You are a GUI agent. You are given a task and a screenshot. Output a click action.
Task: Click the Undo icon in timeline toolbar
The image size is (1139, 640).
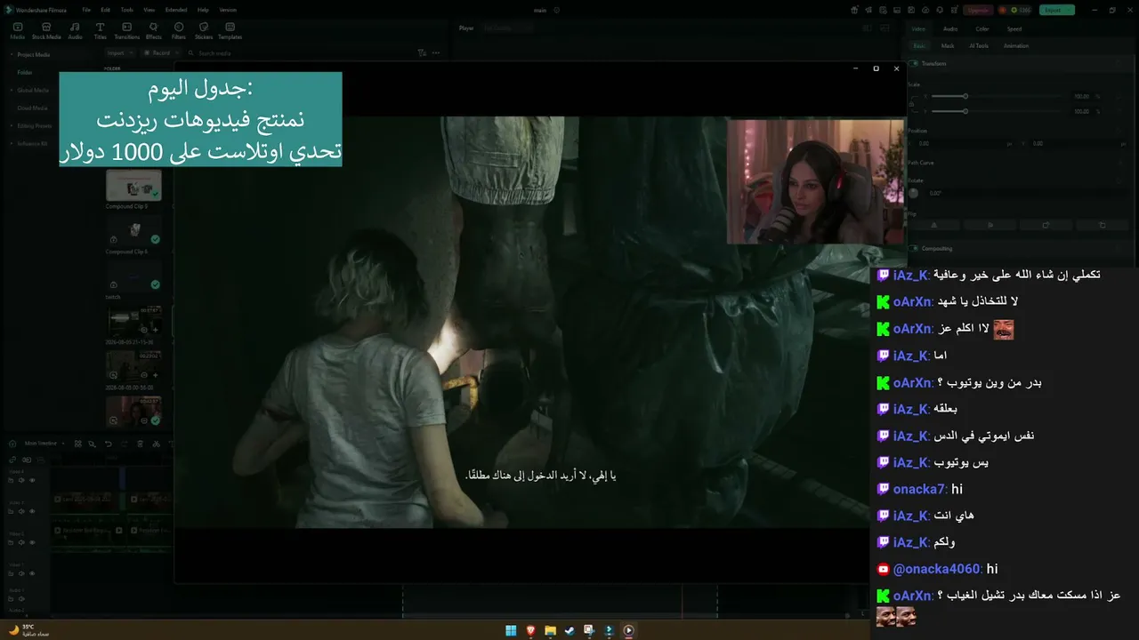[109, 444]
